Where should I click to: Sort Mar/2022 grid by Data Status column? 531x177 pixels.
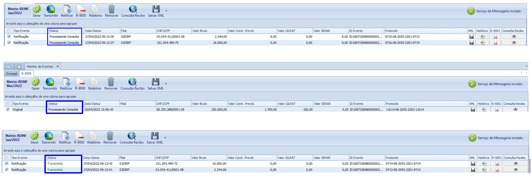coord(102,104)
